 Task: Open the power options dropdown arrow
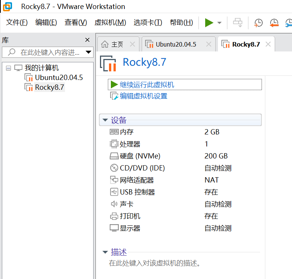[219, 23]
